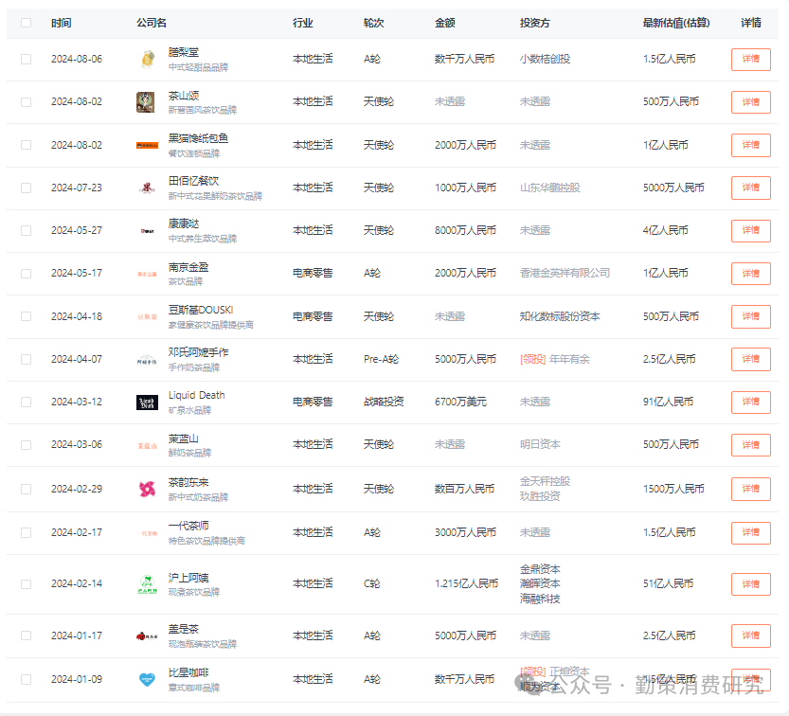Click investor 小数桔创投
Screen dimensions: 789x716
[x=545, y=60]
